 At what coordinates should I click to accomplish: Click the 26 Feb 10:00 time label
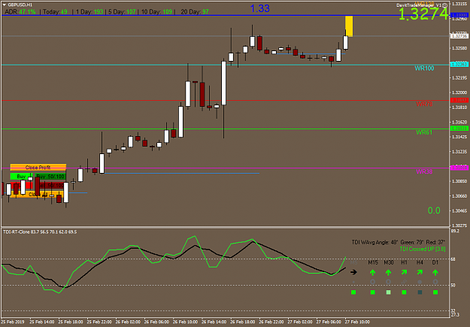pyautogui.click(x=185, y=322)
